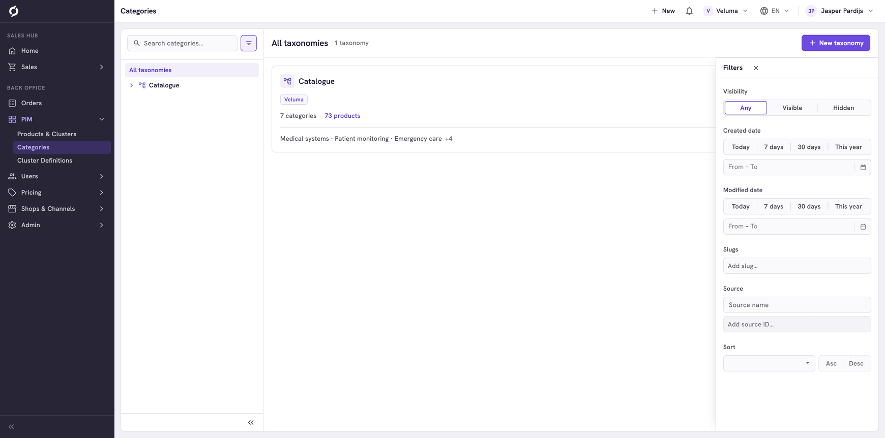The height and width of the screenshot is (438, 885).
Task: Go to Cluster Definitions
Action: point(45,161)
